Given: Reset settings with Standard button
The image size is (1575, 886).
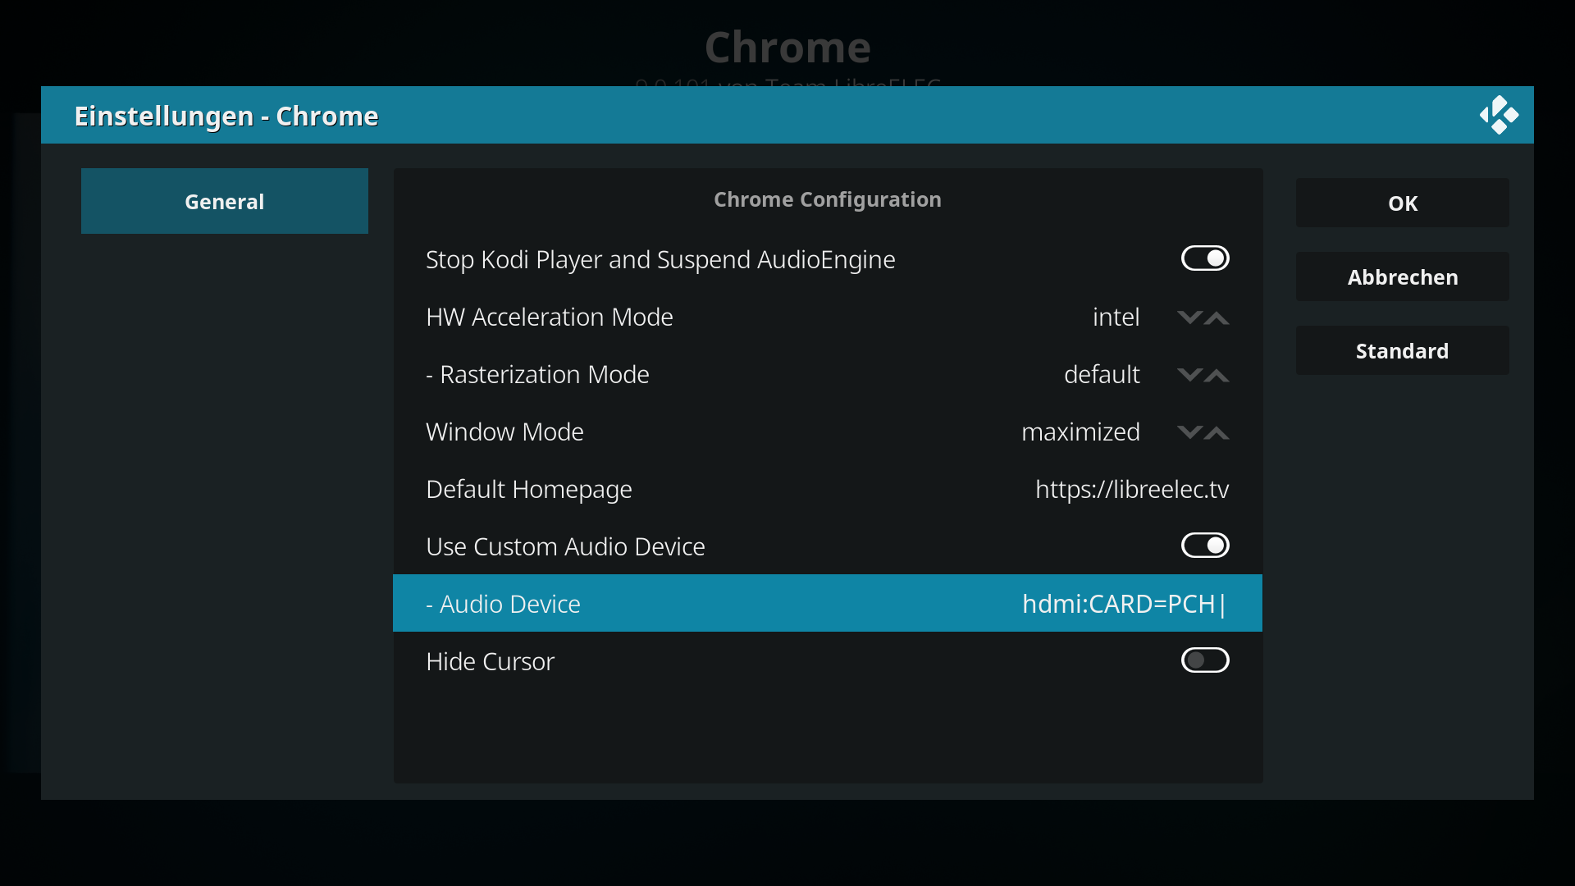Looking at the screenshot, I should (x=1403, y=350).
